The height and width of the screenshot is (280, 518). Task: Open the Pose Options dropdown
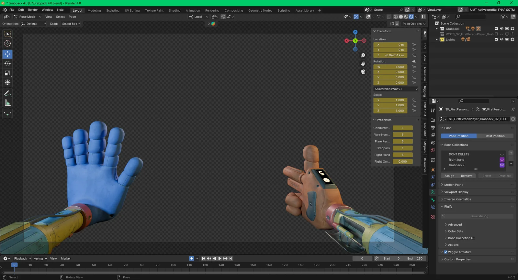[x=414, y=24]
